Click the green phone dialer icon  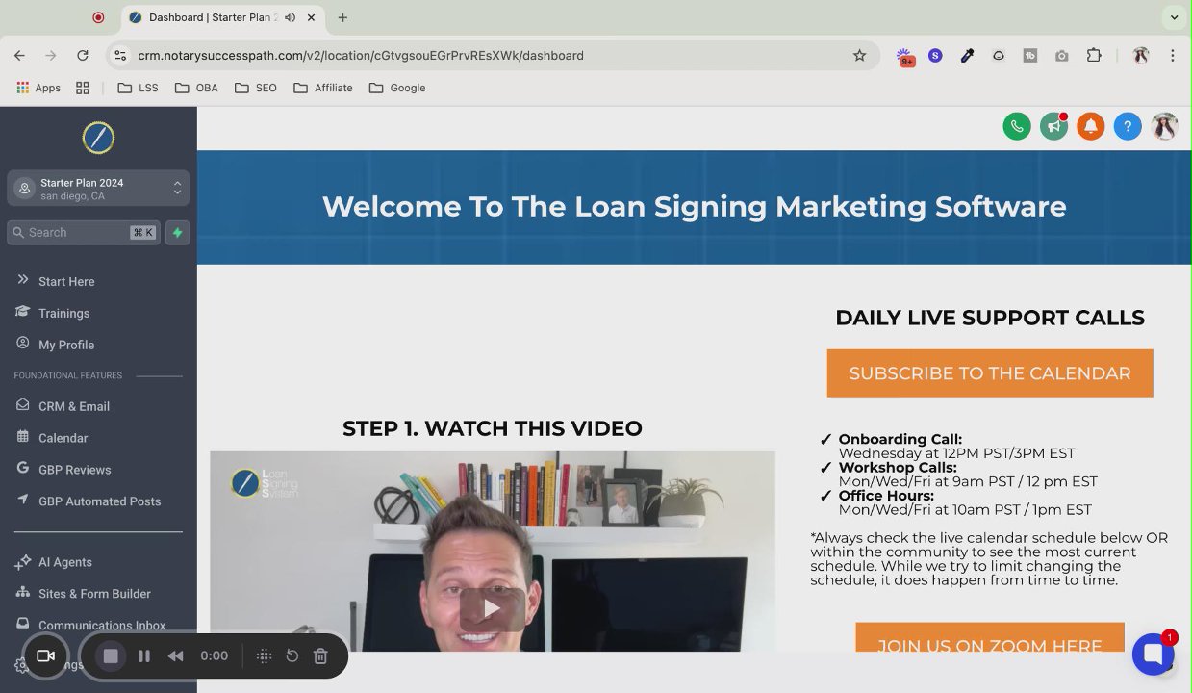pos(1017,126)
